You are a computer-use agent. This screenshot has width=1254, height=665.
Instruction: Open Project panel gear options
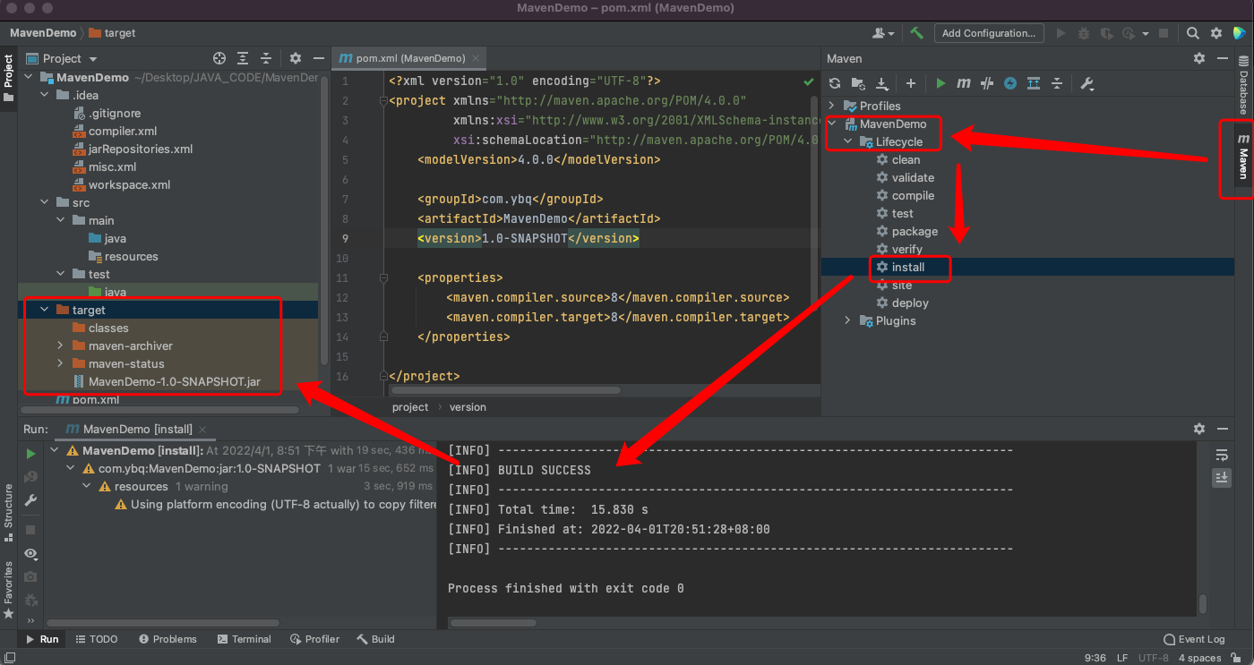click(x=296, y=58)
